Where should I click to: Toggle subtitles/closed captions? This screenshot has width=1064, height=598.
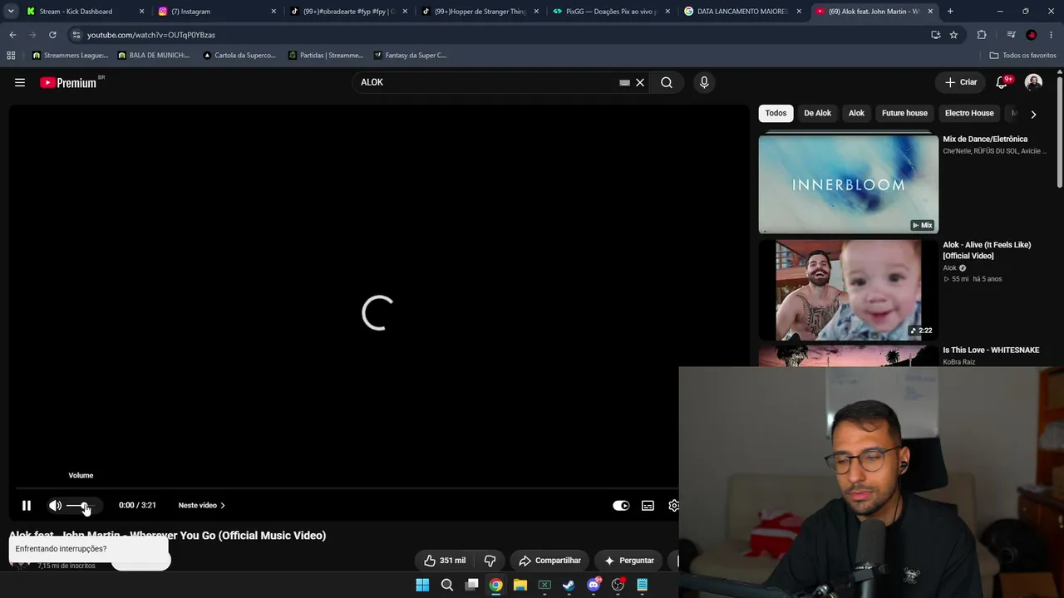(x=648, y=505)
